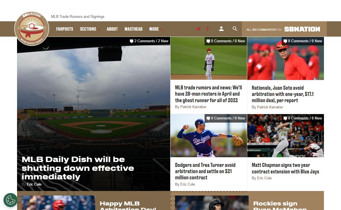This screenshot has height=210, width=341.
Task: Expand the More dropdown menu
Action: coord(156,29)
